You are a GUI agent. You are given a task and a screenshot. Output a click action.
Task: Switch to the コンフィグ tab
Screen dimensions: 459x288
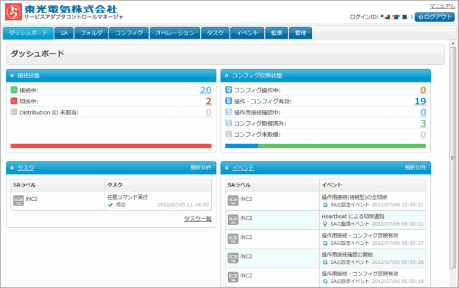coord(129,33)
